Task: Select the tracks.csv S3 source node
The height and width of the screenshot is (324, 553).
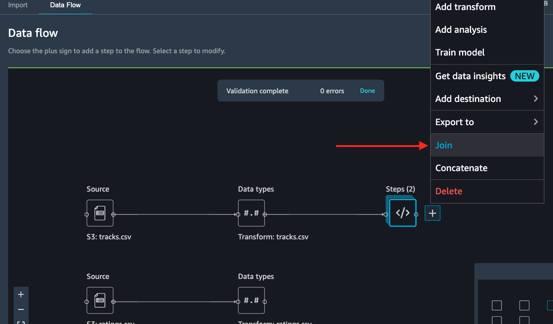Action: 100,213
